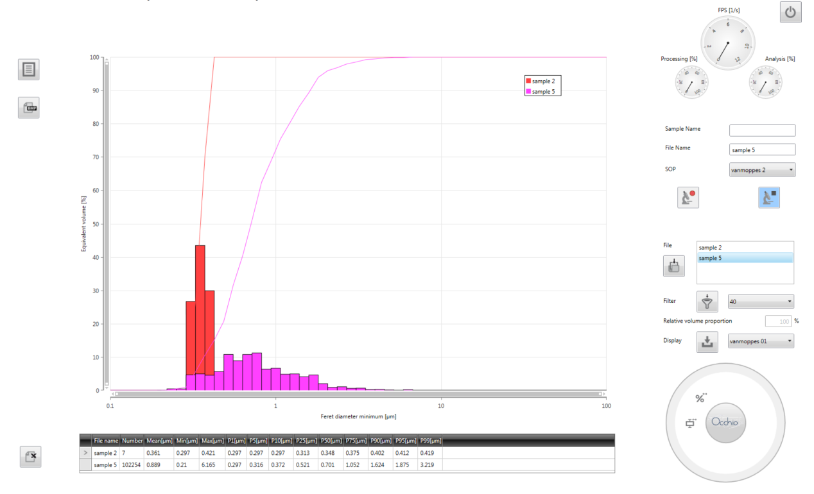This screenshot has width=814, height=494.
Task: Click into the Sample Name field
Action: (x=762, y=130)
